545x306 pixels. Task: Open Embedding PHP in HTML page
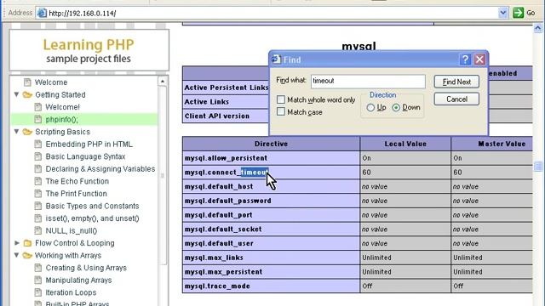(x=89, y=144)
